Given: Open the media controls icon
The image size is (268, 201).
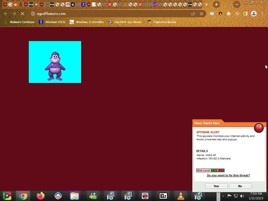Looking at the screenshot, I should [237, 14].
